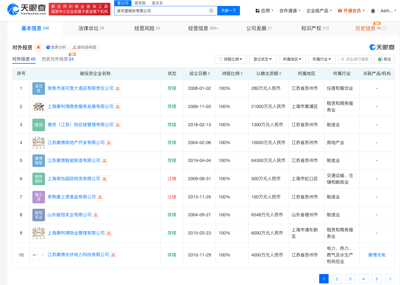Screen dimensions: 400x285
Task: Click the 天眼一下 search button
Action: coord(229,10)
